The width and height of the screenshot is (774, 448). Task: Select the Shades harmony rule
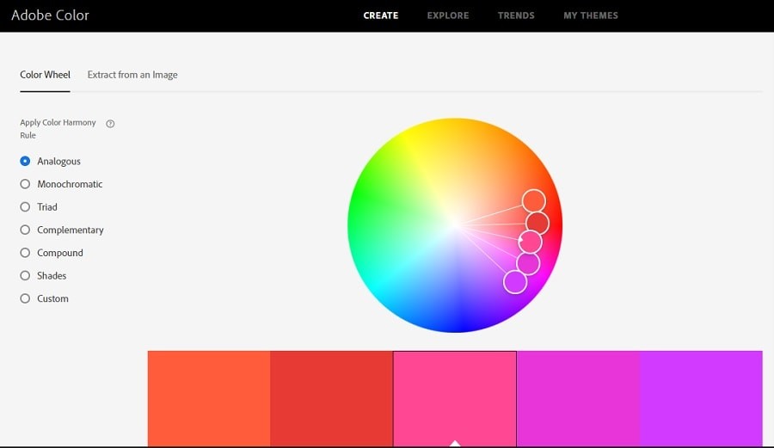pyautogui.click(x=43, y=276)
